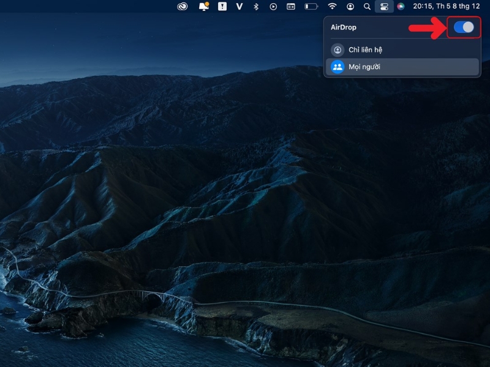Click the V icon in the menu bar
This screenshot has width=490, height=367.
tap(239, 6)
